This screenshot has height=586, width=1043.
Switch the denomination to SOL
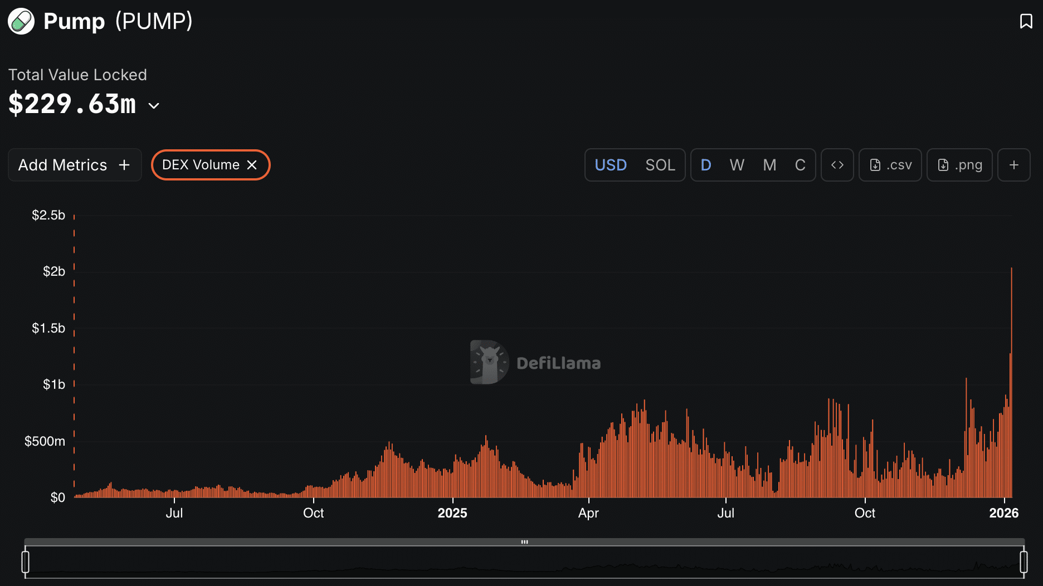(x=660, y=165)
